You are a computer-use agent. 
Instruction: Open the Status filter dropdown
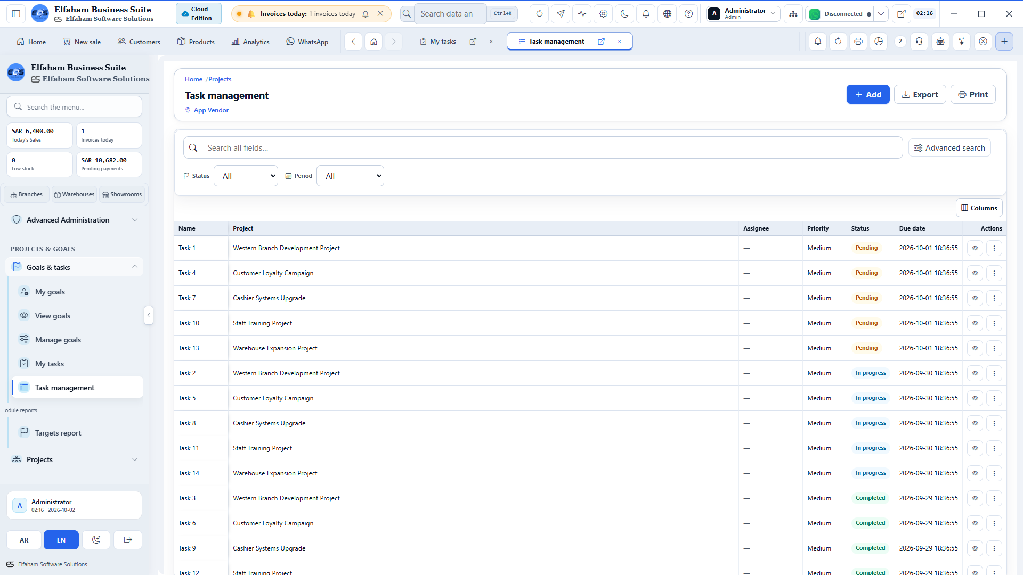coord(246,176)
